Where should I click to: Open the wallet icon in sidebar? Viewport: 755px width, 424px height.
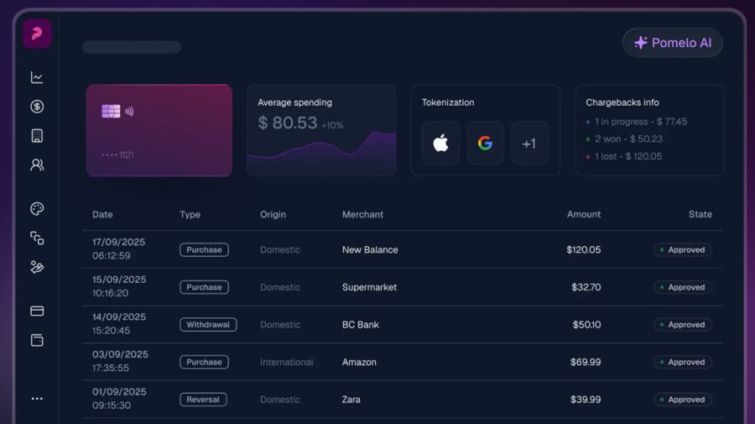pos(37,340)
